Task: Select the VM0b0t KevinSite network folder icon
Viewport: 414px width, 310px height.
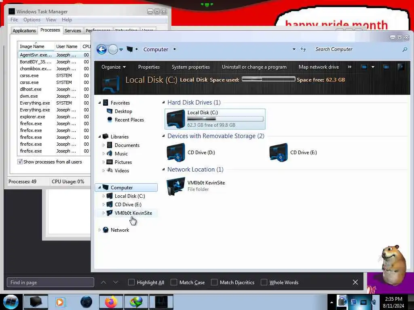Action: pyautogui.click(x=176, y=186)
